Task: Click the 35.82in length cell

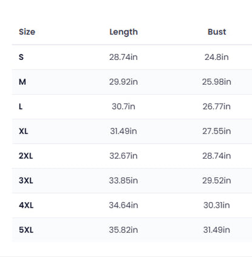Action: 124,230
